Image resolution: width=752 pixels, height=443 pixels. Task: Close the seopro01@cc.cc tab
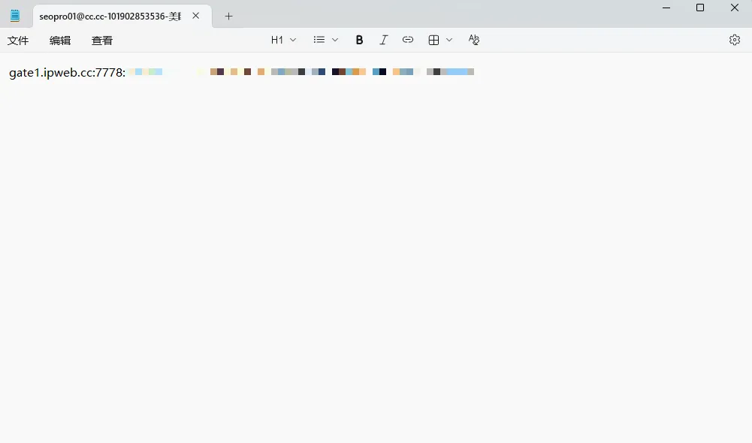(196, 16)
